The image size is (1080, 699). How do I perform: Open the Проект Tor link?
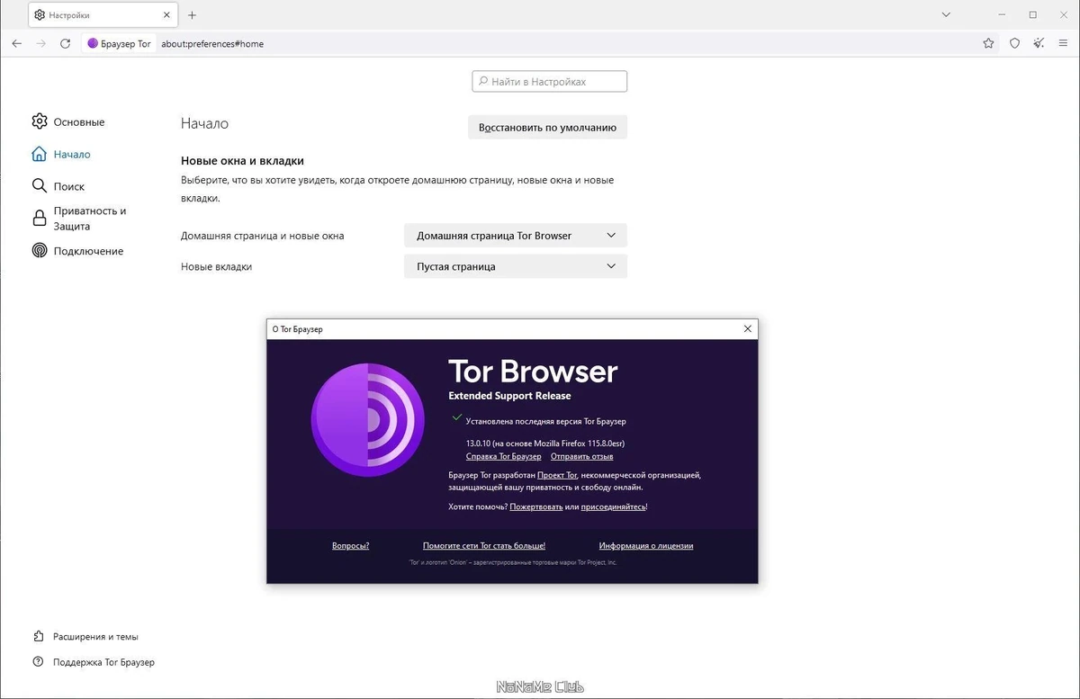[x=557, y=474]
